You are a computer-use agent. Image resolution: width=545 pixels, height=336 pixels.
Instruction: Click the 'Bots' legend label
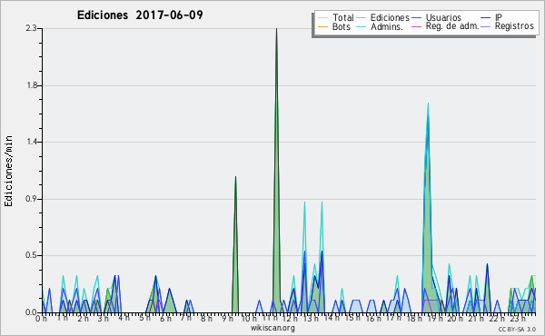click(x=341, y=26)
